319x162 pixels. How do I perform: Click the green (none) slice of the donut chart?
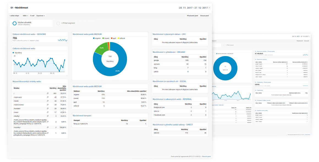(x=101, y=49)
